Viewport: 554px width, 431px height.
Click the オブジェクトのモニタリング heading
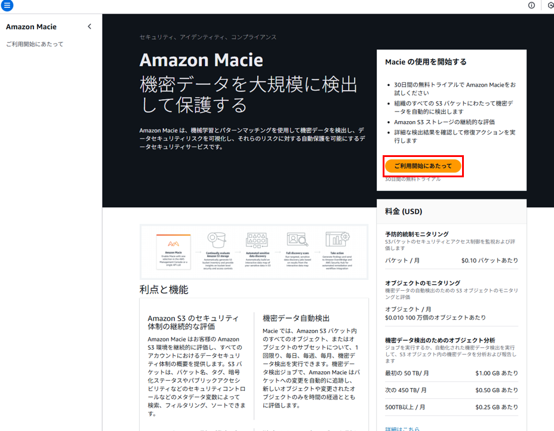(423, 283)
